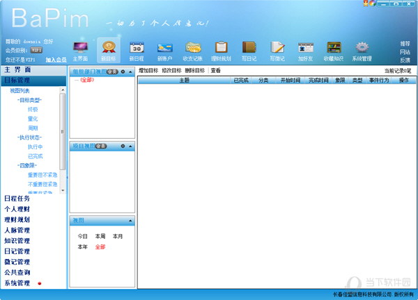The image size is (418, 300).
Task: Open the 主界面 monitor icon
Action: click(80, 48)
